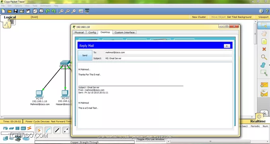Create a new file from toolbar
Screen dimensions: 270x144
3,11
